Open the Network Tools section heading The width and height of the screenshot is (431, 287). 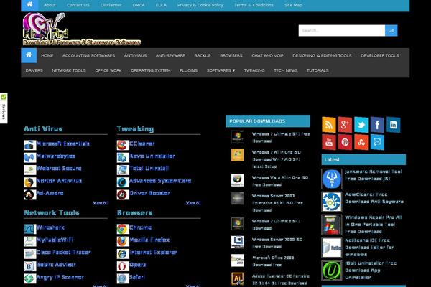click(x=52, y=212)
